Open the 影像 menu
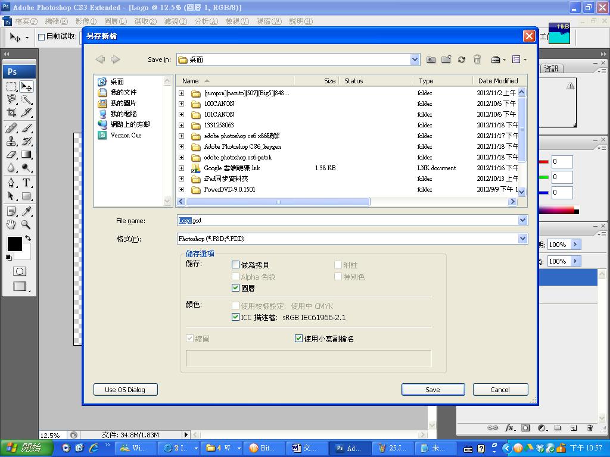 point(86,21)
